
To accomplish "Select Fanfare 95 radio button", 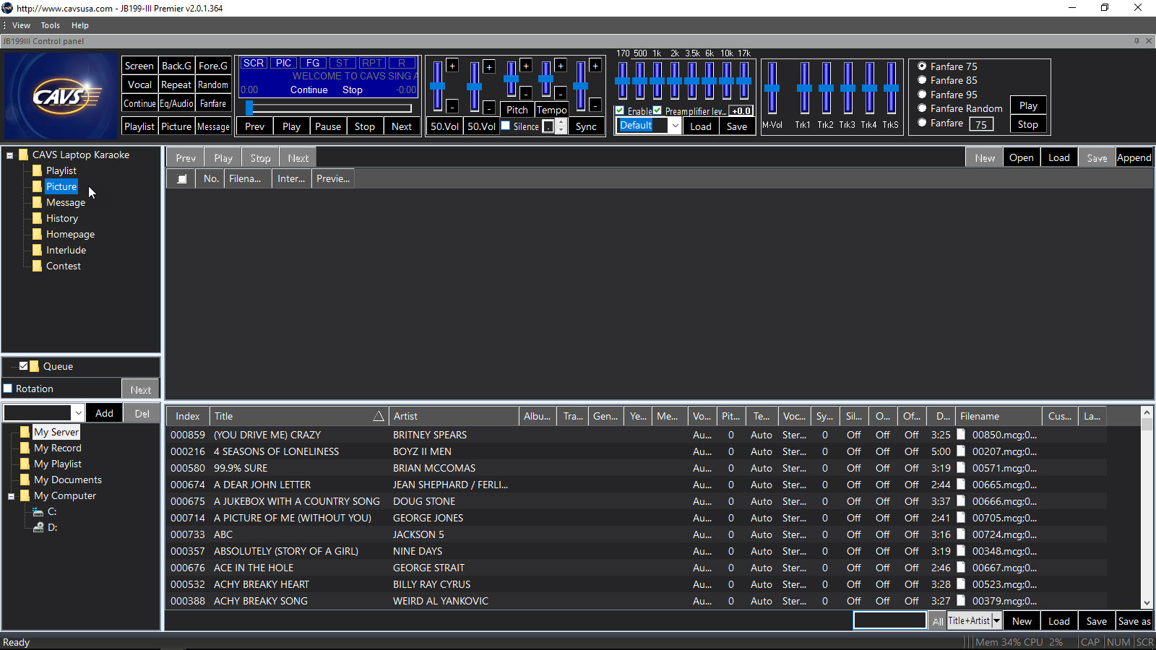I will coord(922,95).
